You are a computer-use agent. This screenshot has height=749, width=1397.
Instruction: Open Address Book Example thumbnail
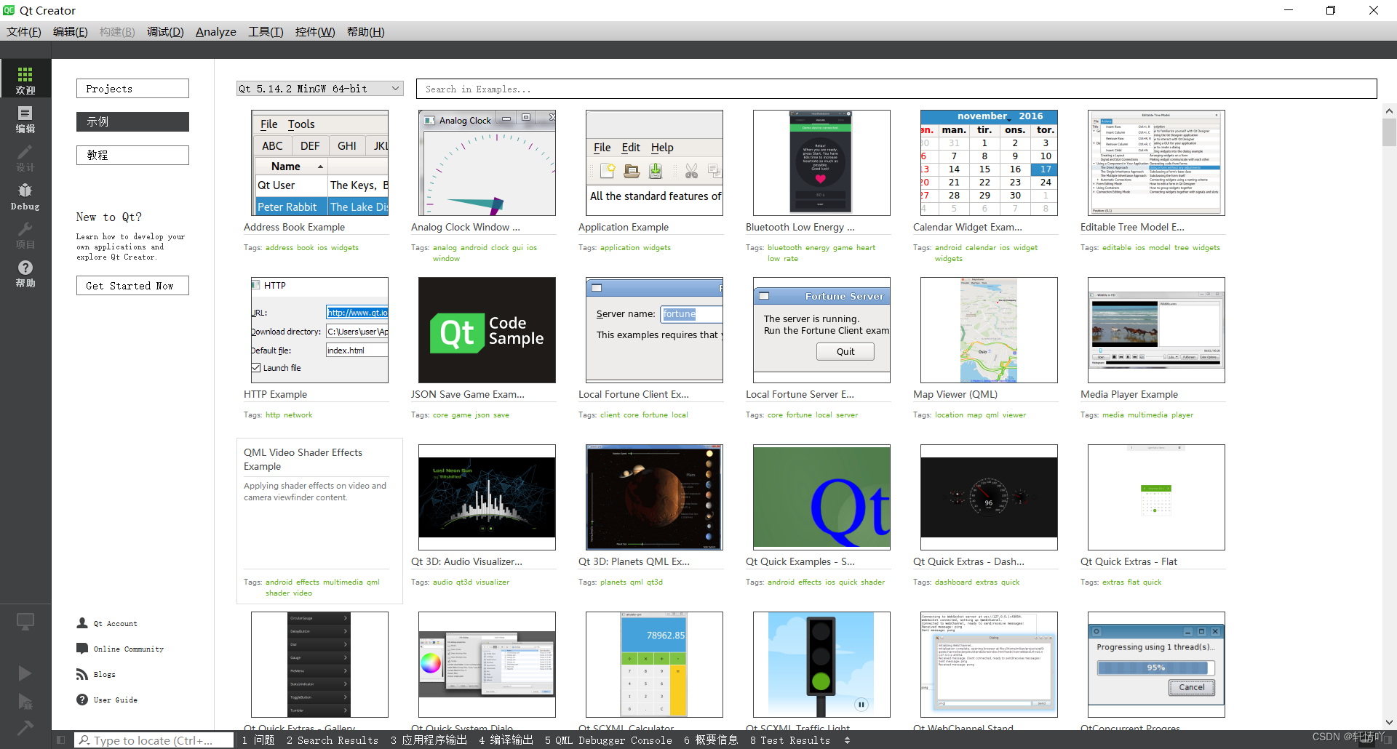pos(319,163)
